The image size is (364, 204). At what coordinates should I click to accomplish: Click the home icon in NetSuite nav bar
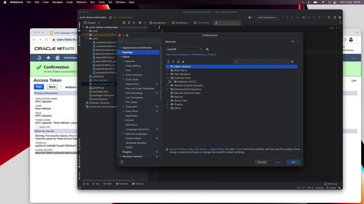pyautogui.click(x=57, y=58)
